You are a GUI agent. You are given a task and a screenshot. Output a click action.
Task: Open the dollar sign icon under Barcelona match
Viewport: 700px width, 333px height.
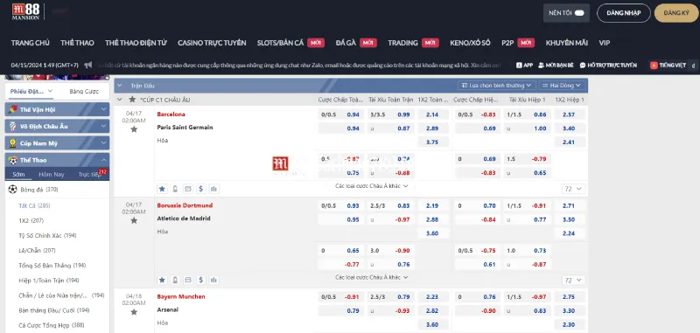(201, 189)
